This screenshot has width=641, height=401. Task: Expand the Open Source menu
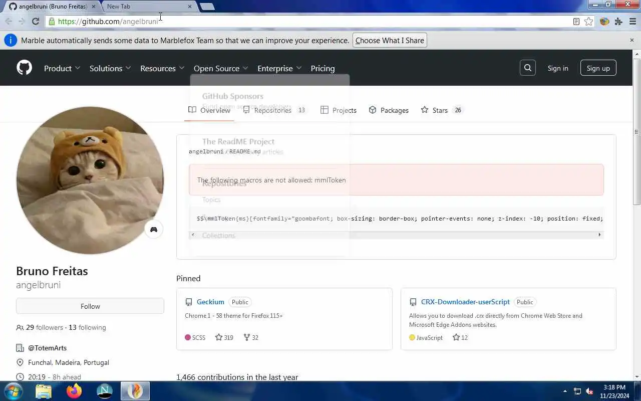click(x=221, y=68)
